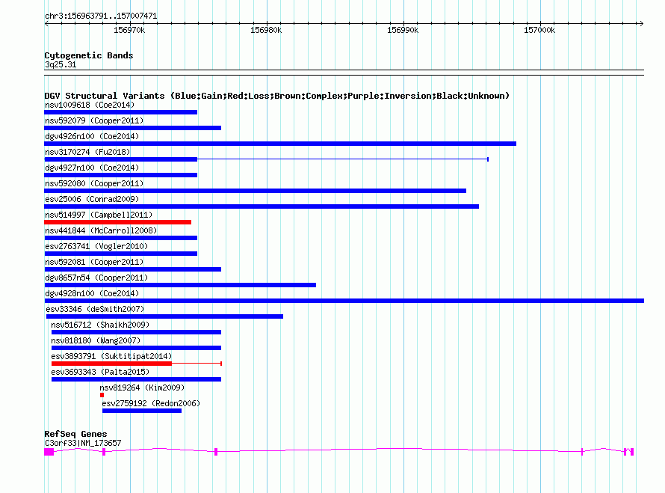Open the nsv516712 (Shaikh2009) blue bar
Screen dimensions: 665x493
pos(136,332)
